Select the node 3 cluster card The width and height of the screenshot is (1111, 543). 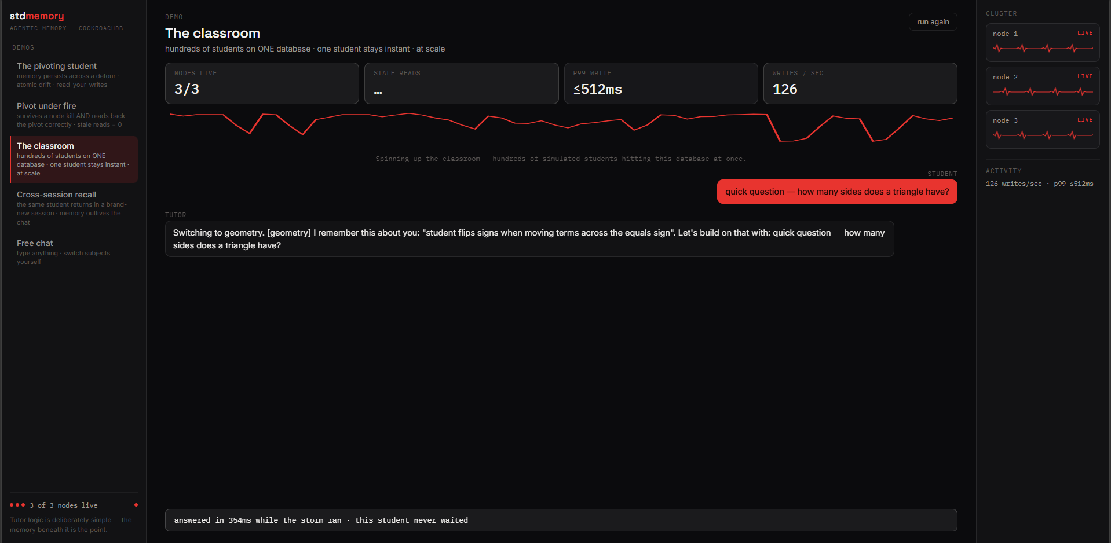click(x=1043, y=129)
